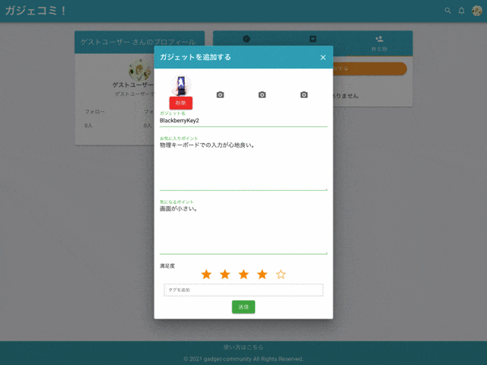This screenshot has height=365, width=487.
Task: Close the ガジェットを追加する dialog
Action: point(323,58)
